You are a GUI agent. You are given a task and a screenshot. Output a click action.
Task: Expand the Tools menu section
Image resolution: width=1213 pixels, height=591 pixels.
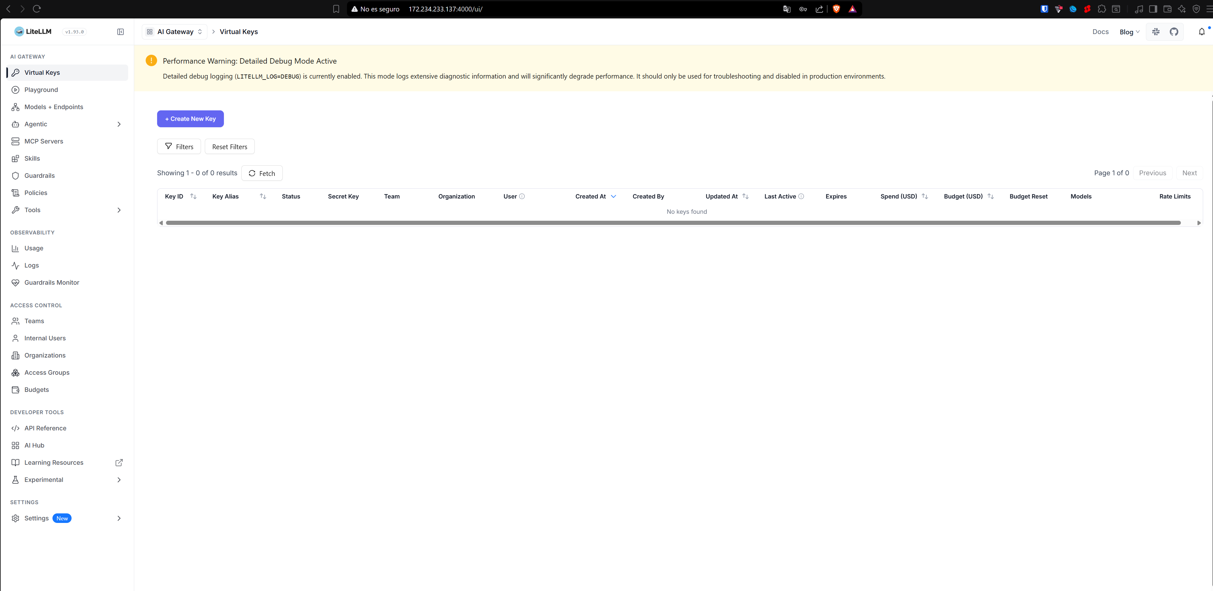pos(119,210)
